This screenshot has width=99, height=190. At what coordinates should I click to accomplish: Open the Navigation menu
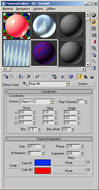23,9
